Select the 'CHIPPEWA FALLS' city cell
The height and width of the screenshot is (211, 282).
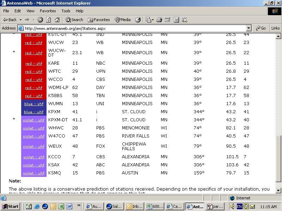134,146
